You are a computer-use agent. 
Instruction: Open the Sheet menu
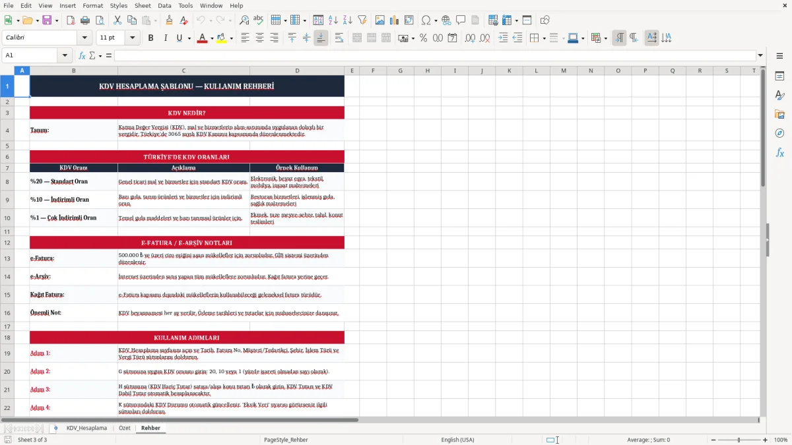[143, 5]
